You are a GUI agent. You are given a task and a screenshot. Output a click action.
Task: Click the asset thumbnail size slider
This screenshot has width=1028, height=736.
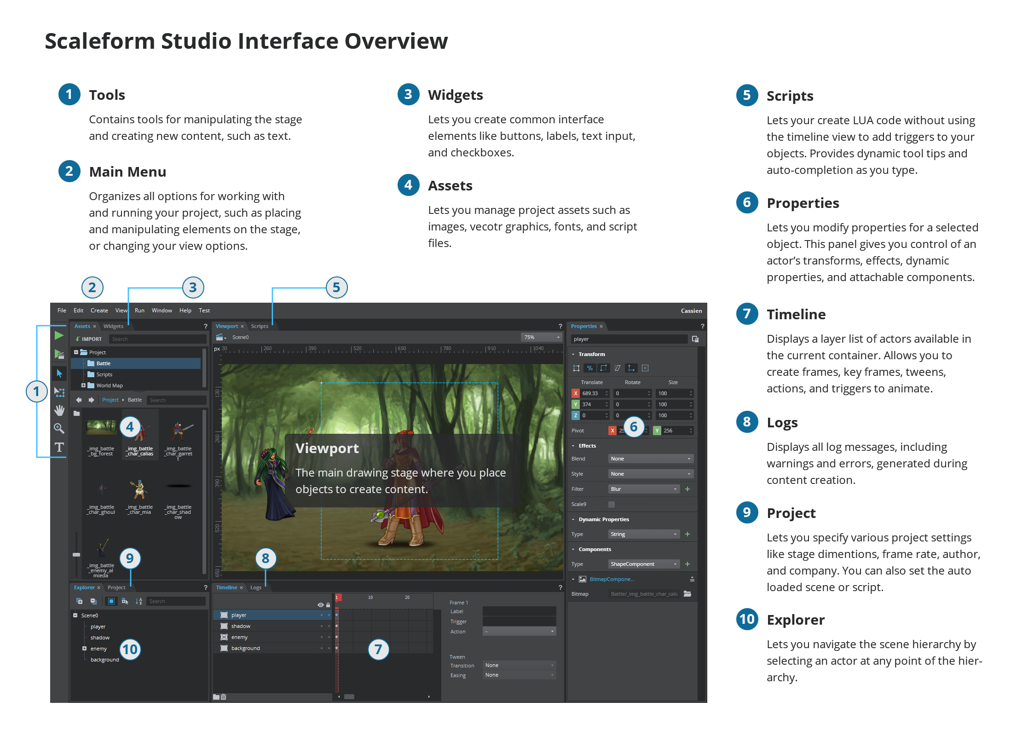(x=76, y=555)
